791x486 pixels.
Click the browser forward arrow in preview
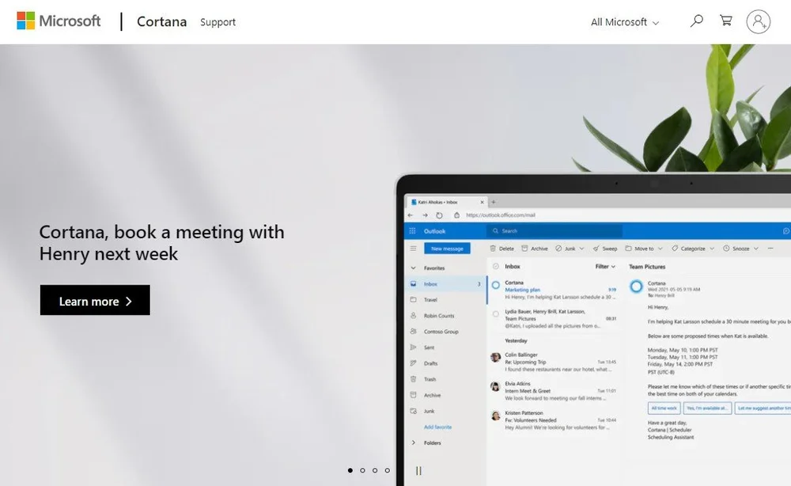click(426, 215)
